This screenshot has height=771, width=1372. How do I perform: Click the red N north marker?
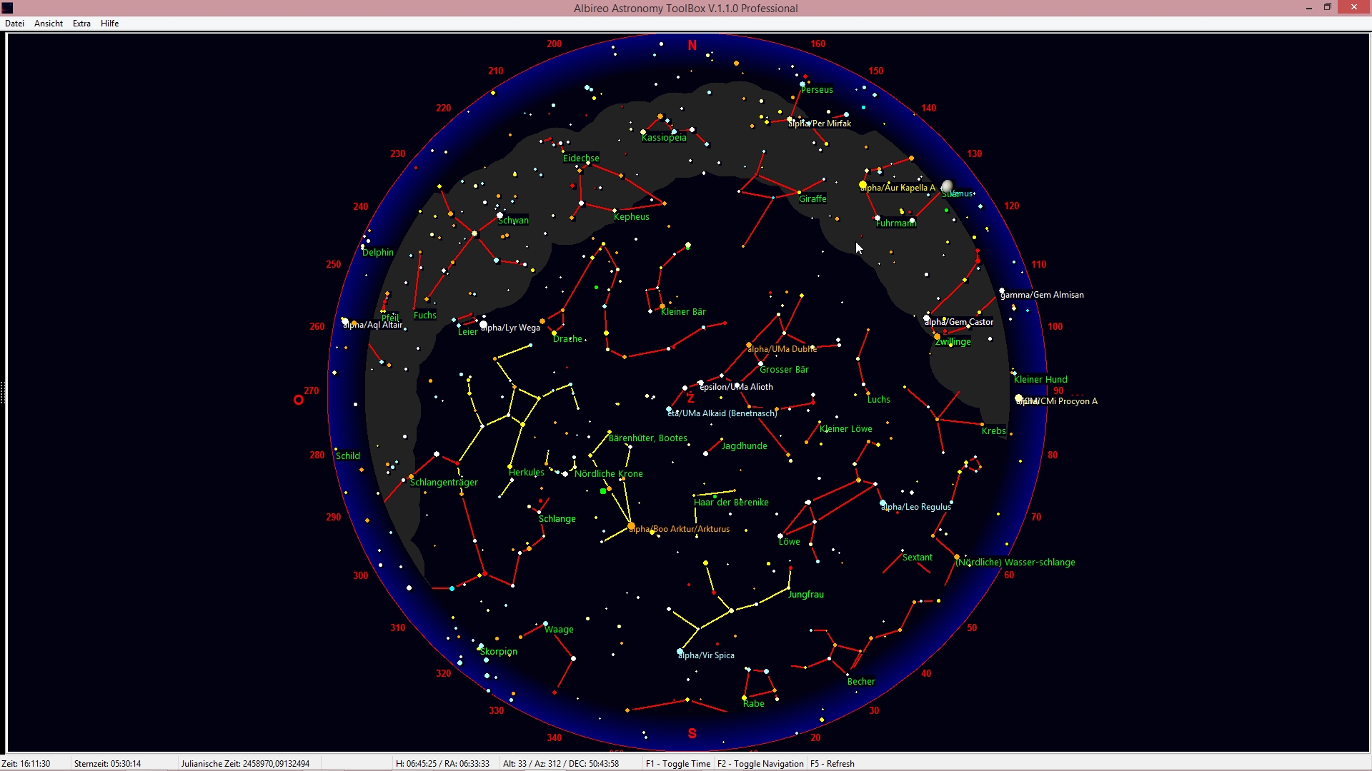[x=692, y=46]
